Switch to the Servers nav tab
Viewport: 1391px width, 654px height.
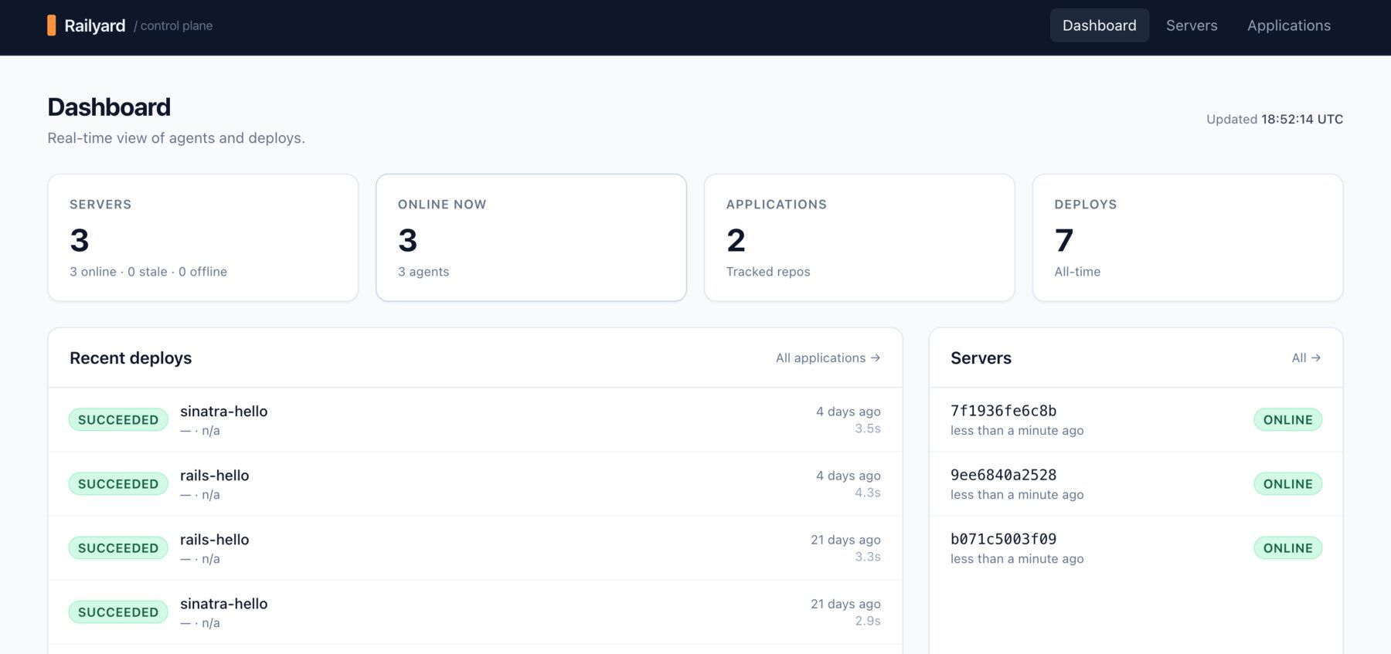tap(1191, 25)
